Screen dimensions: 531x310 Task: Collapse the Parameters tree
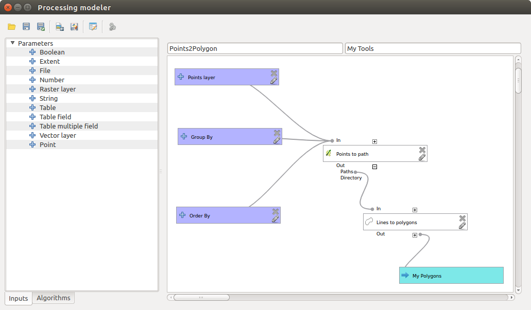click(12, 43)
